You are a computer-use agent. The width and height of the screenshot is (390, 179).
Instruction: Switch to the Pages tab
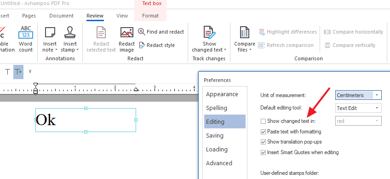click(x=29, y=16)
